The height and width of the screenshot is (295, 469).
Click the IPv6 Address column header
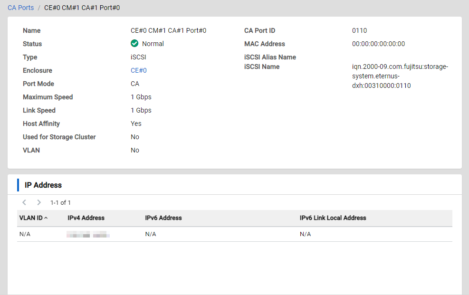pyautogui.click(x=163, y=218)
